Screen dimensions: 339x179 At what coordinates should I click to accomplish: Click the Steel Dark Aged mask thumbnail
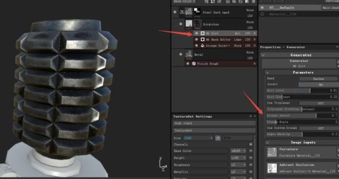click(x=197, y=12)
